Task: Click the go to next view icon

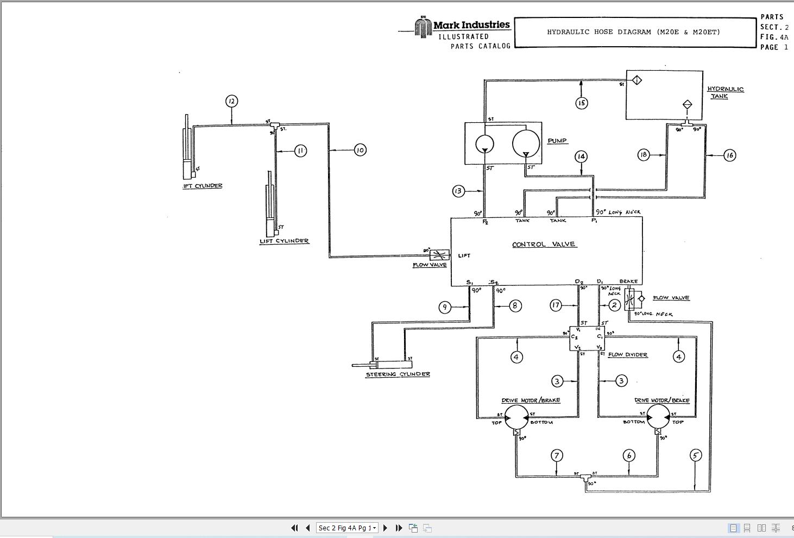Action: point(427,528)
